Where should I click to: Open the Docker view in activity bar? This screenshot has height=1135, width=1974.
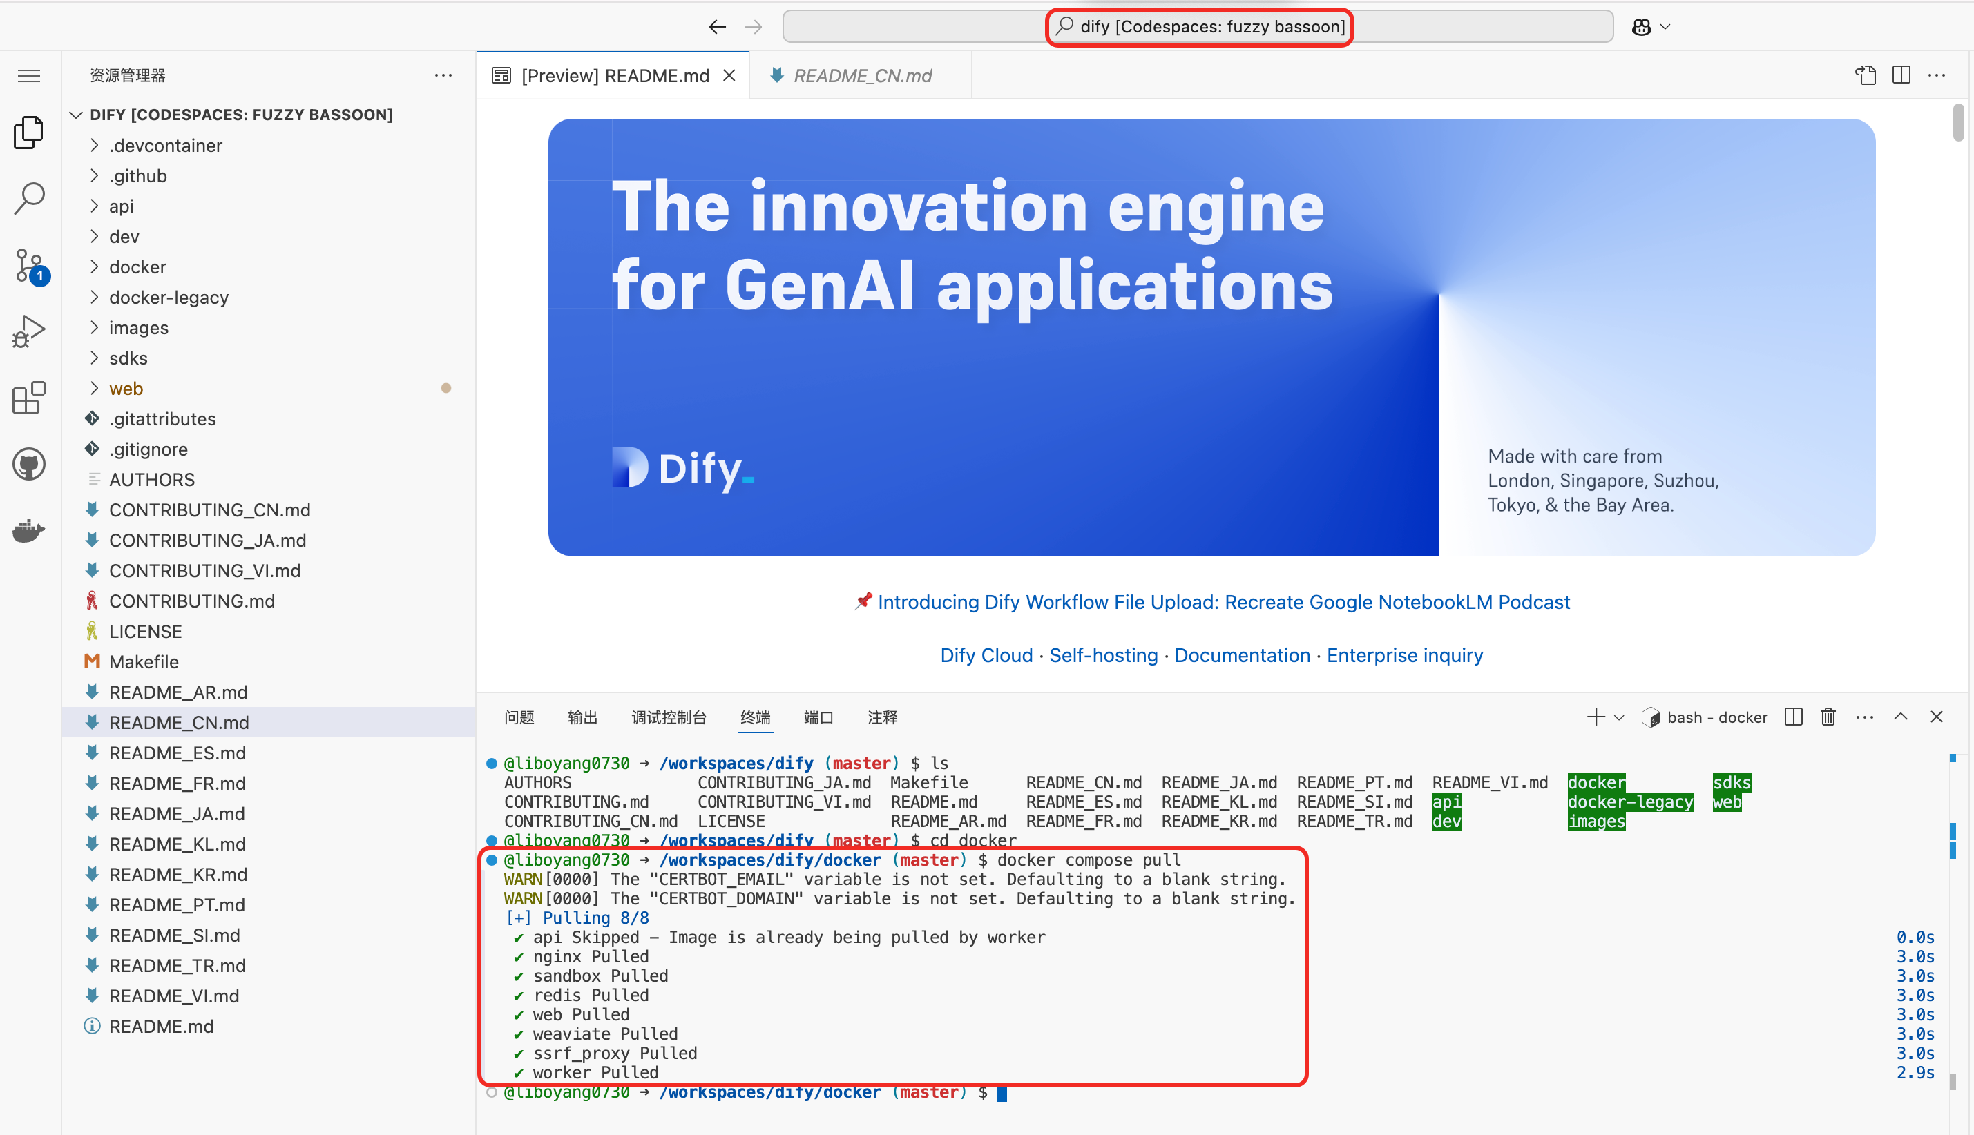(x=30, y=531)
